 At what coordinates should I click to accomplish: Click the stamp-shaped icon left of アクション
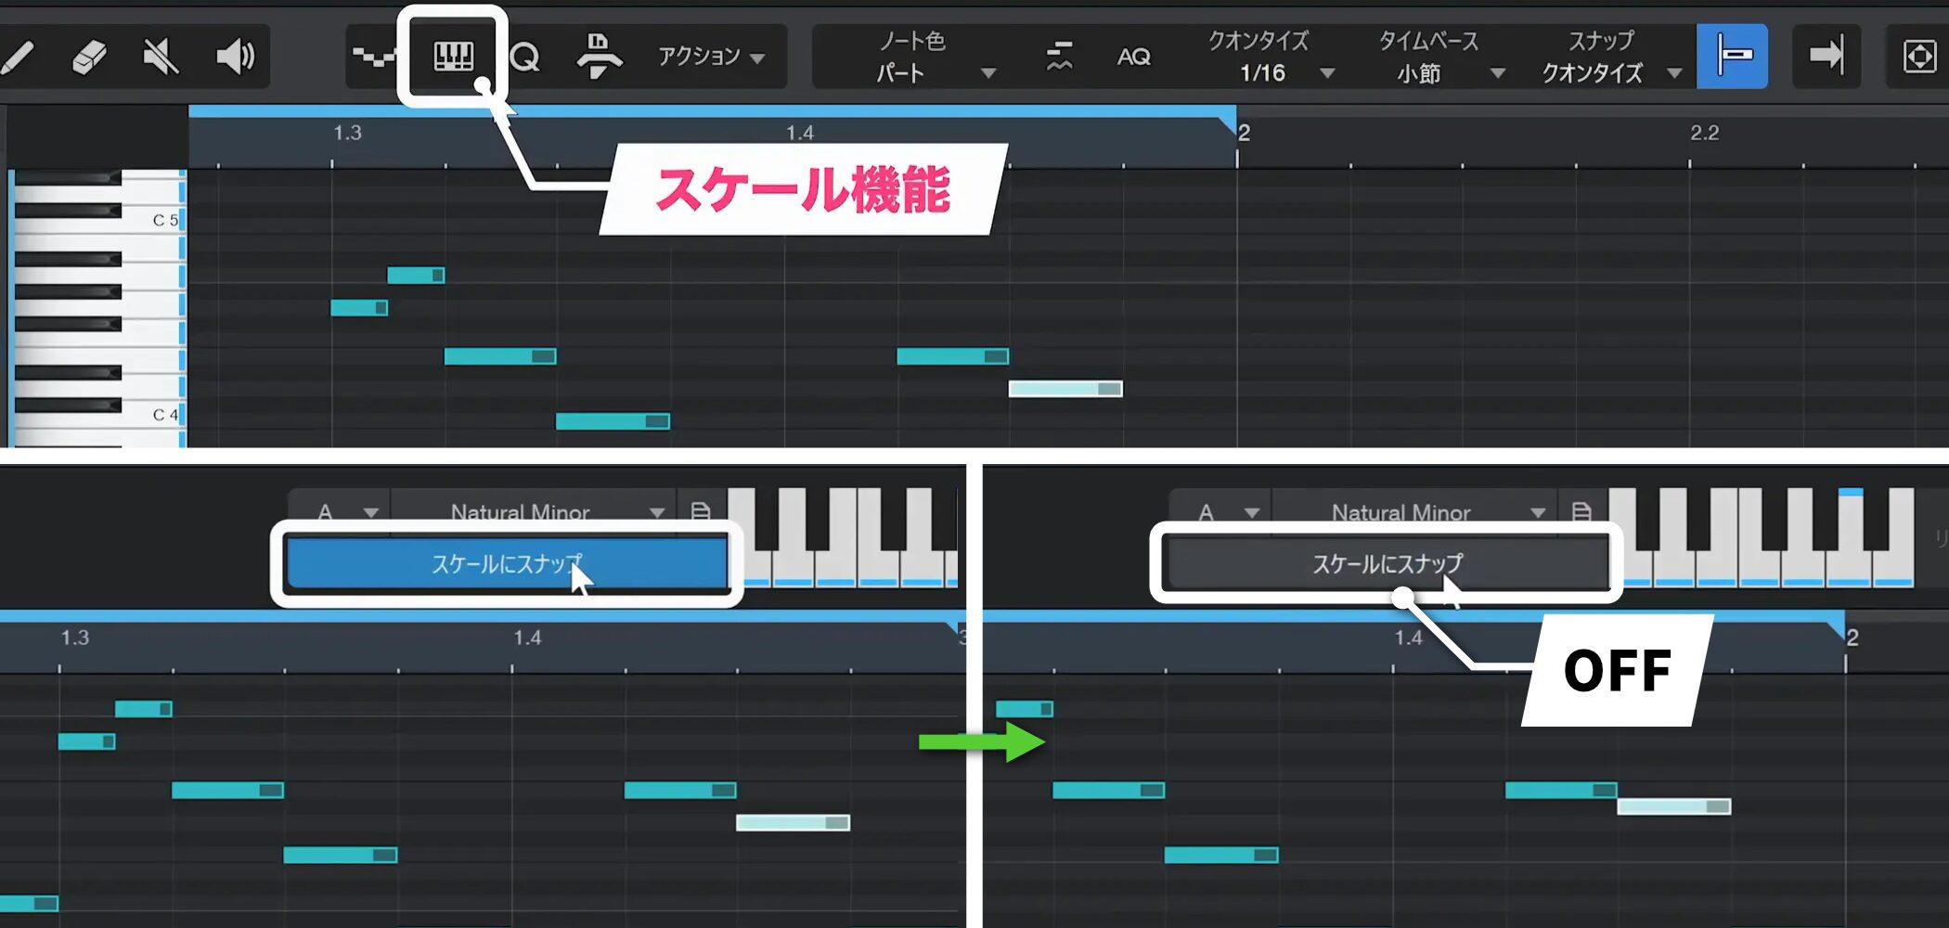point(599,57)
